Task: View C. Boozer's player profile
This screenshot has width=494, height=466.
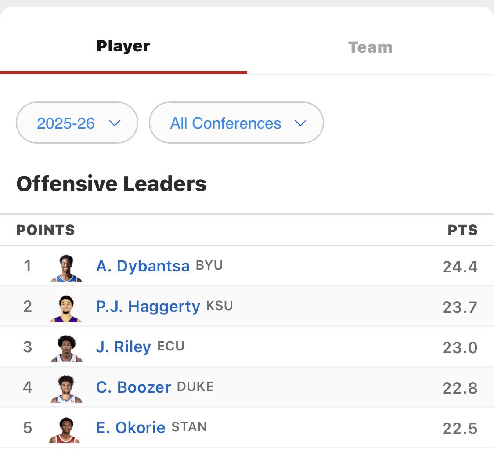Action: (x=133, y=387)
